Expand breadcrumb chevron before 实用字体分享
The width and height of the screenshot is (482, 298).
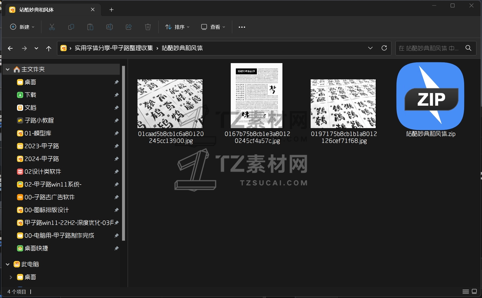(x=70, y=48)
